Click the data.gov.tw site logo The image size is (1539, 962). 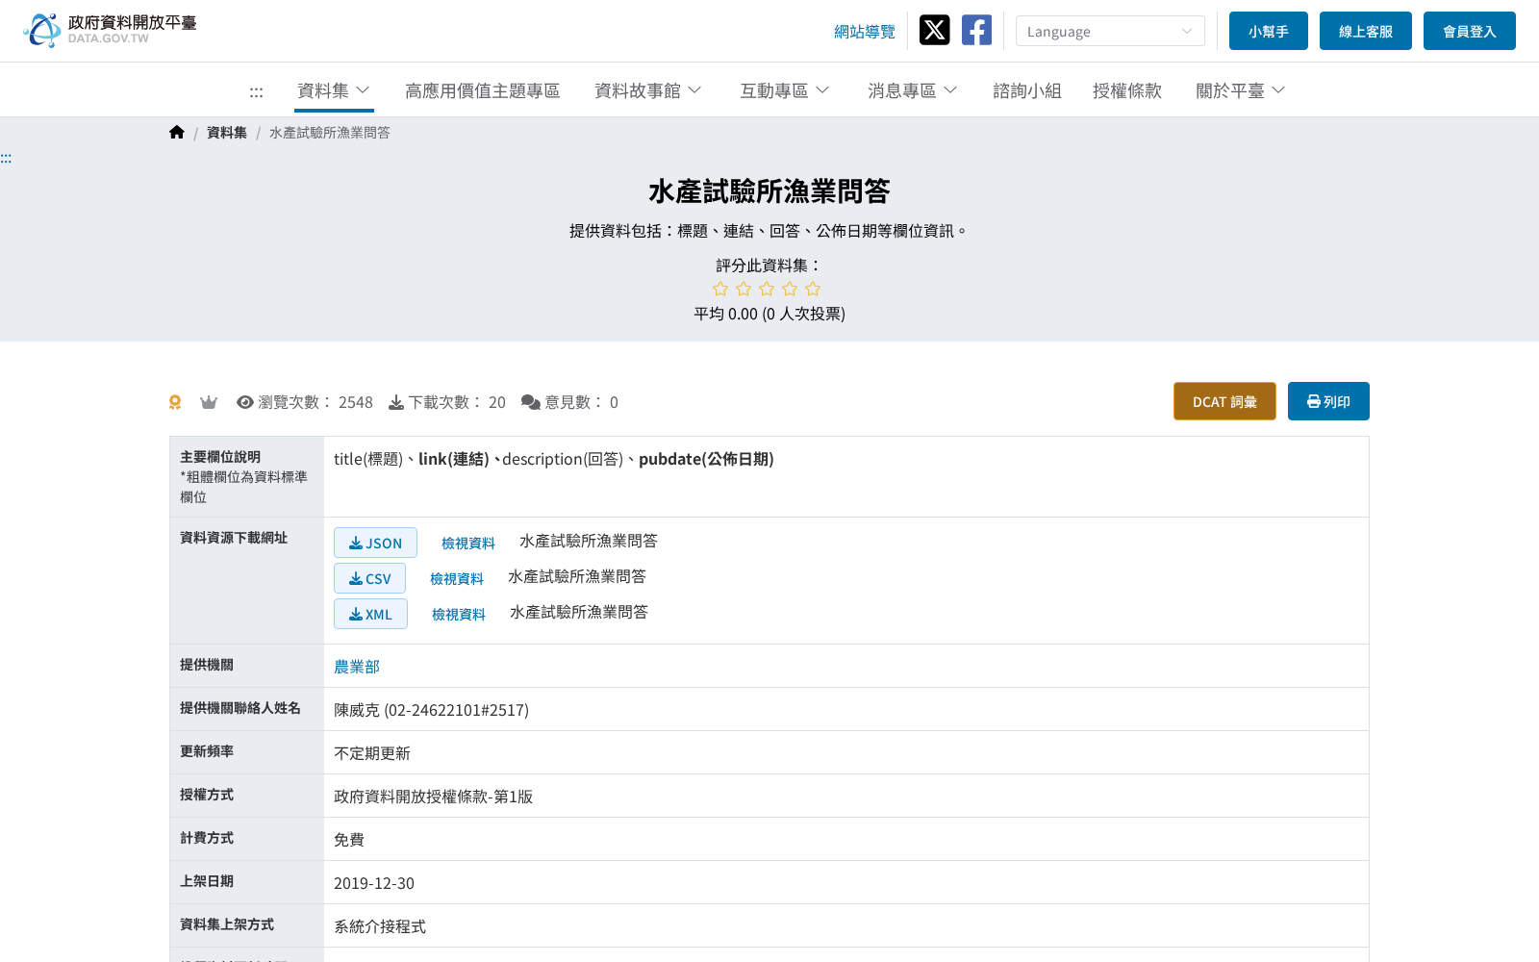coord(110,30)
